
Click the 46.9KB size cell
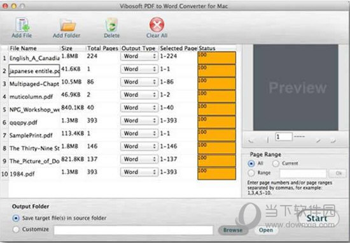[x=71, y=94]
